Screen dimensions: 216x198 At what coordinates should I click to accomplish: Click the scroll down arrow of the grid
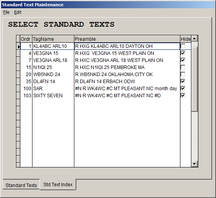pyautogui.click(x=194, y=164)
